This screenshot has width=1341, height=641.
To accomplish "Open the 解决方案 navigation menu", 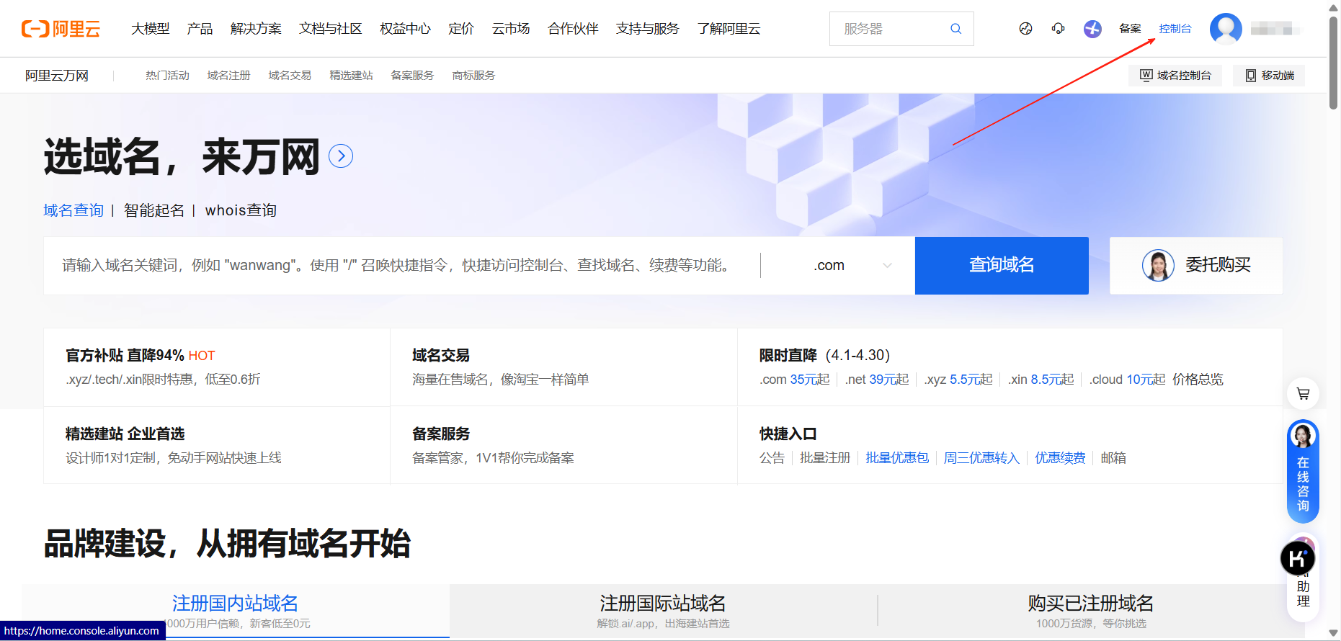I will [256, 29].
